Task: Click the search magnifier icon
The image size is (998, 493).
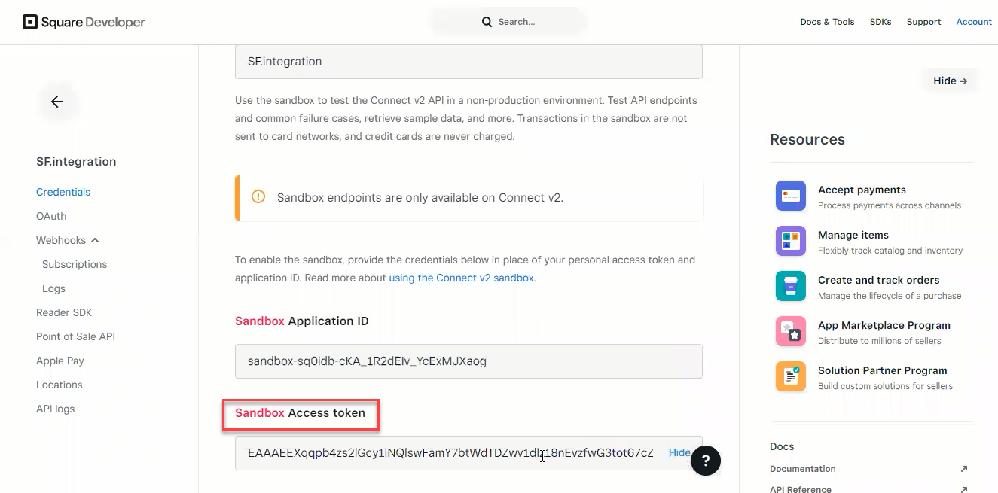Action: (487, 22)
